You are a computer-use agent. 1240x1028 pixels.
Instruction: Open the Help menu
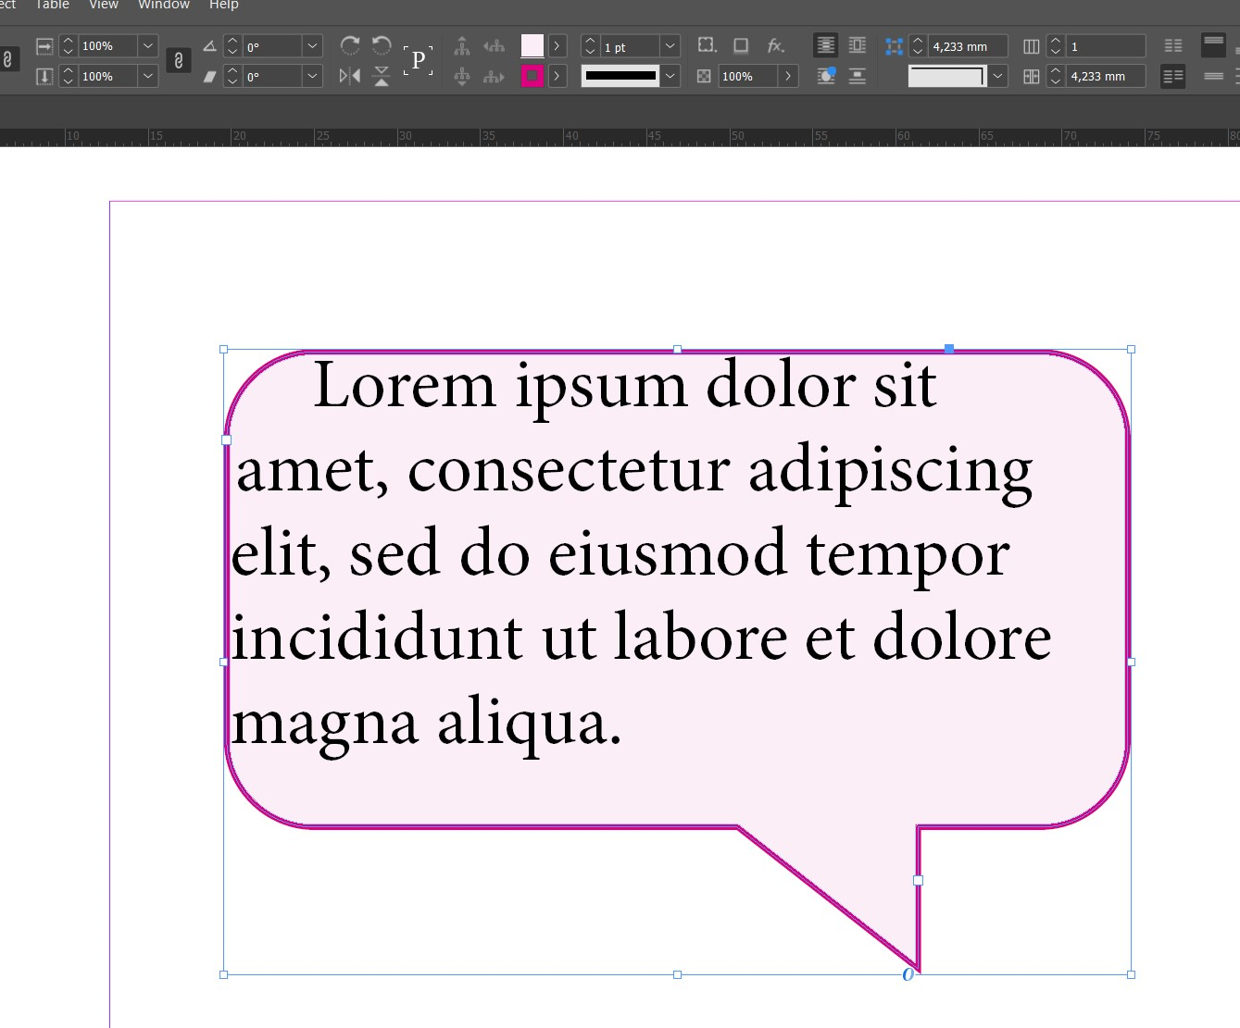click(x=224, y=5)
